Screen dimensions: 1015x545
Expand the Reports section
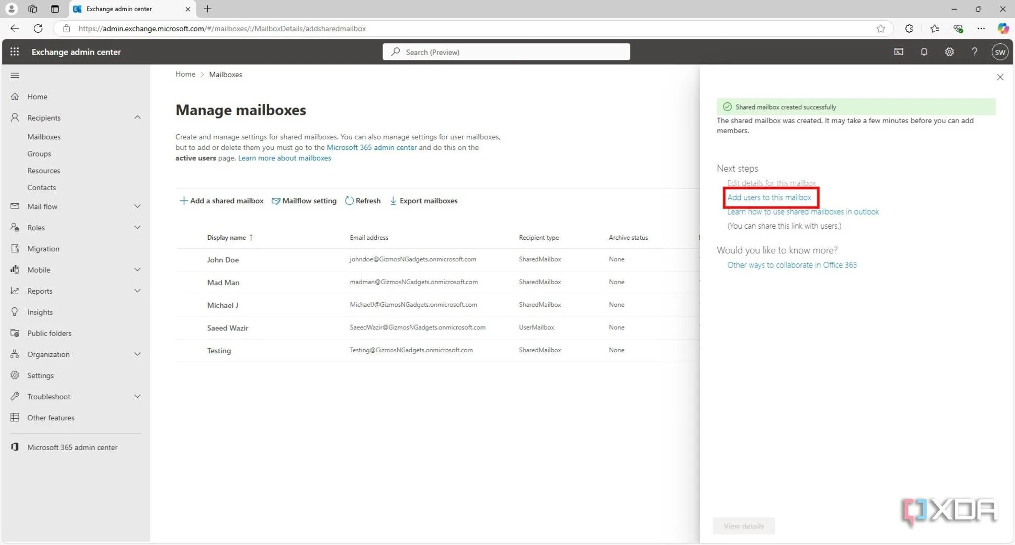pos(137,291)
